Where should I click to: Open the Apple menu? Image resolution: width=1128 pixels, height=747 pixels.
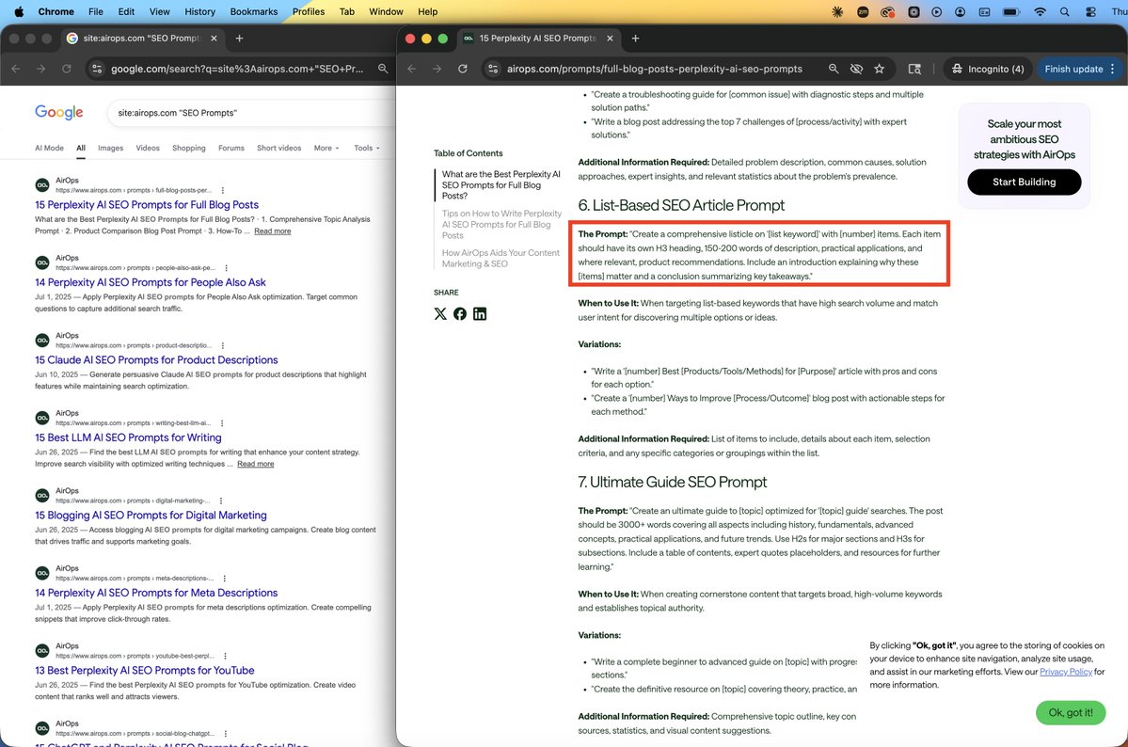point(19,11)
